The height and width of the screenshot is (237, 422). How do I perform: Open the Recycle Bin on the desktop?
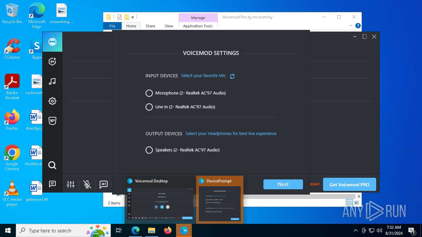point(12,14)
